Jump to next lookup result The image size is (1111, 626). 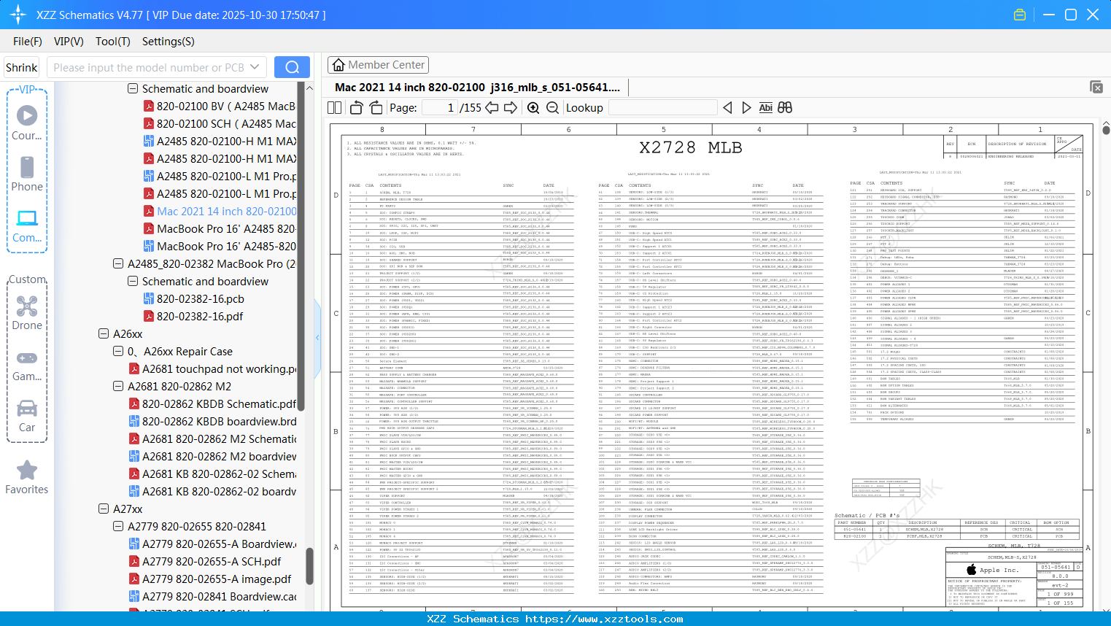click(x=746, y=108)
